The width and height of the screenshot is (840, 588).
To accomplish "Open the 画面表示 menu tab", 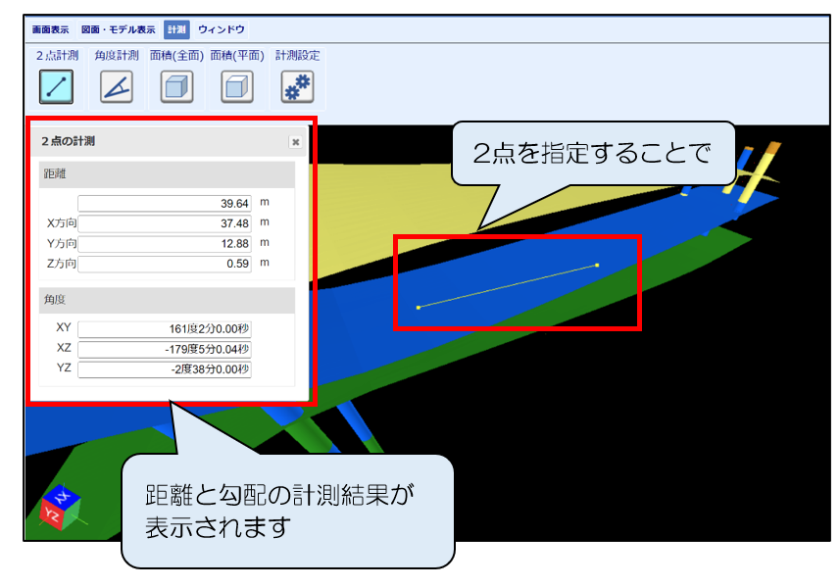I will (51, 29).
